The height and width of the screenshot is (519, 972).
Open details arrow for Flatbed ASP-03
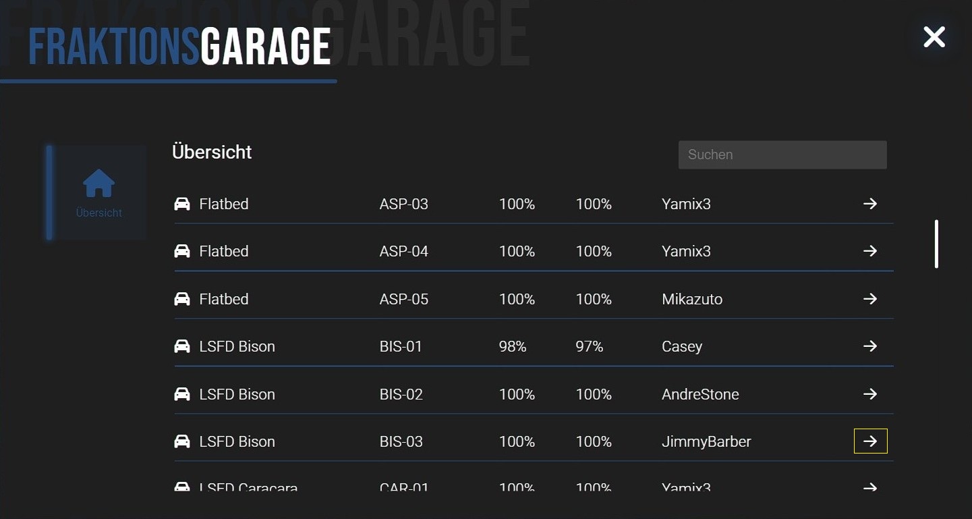(870, 203)
